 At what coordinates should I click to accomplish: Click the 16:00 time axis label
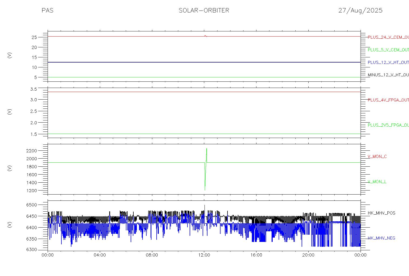(x=256, y=255)
